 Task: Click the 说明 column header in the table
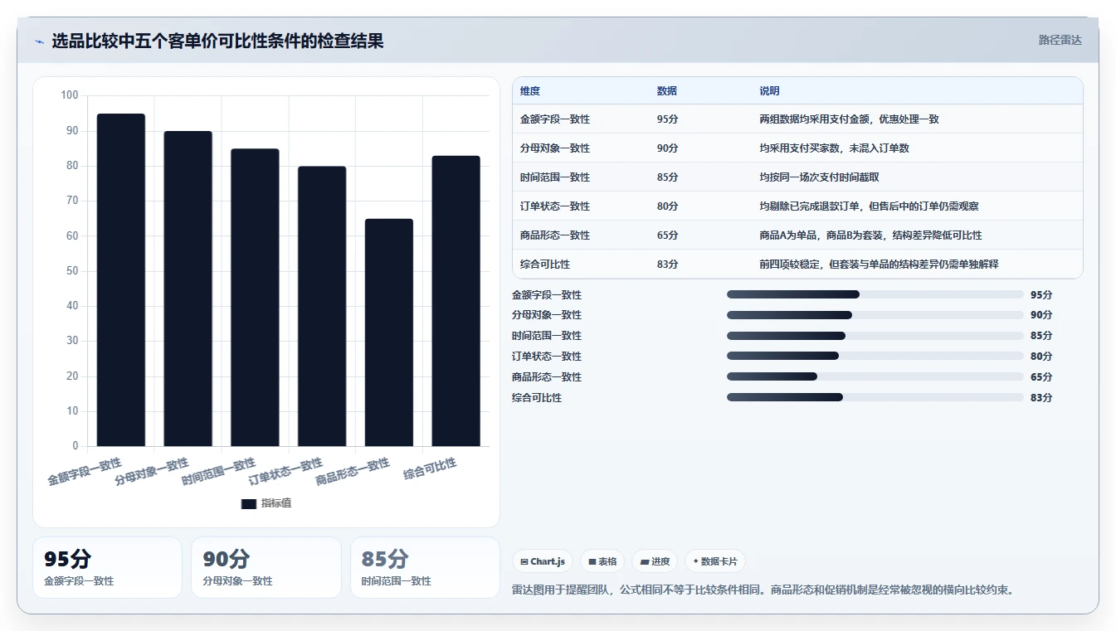tap(769, 91)
